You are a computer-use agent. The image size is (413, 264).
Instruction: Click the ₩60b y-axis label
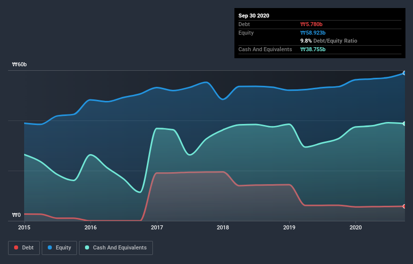coord(20,65)
